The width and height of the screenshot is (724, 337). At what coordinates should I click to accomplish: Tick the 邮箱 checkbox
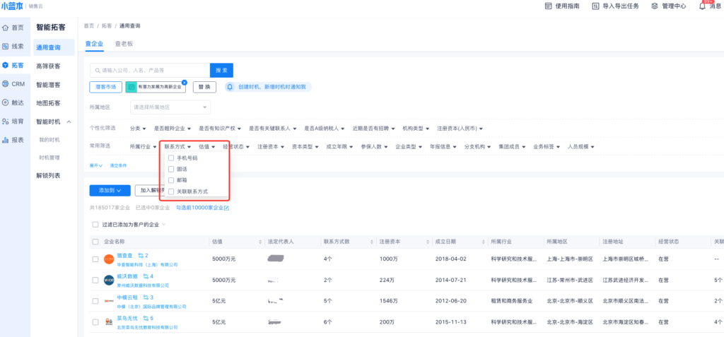point(171,180)
